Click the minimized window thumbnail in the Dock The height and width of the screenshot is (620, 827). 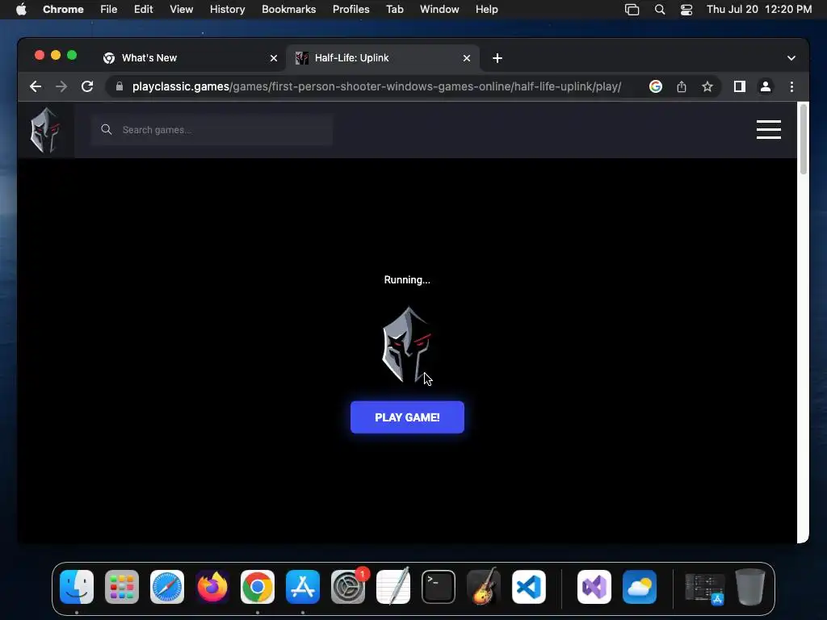(x=704, y=588)
